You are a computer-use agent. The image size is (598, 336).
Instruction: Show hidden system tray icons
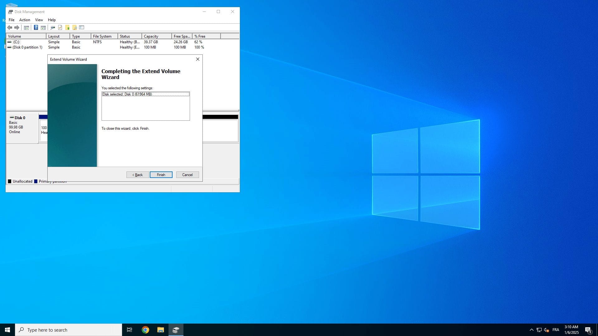pos(532,330)
